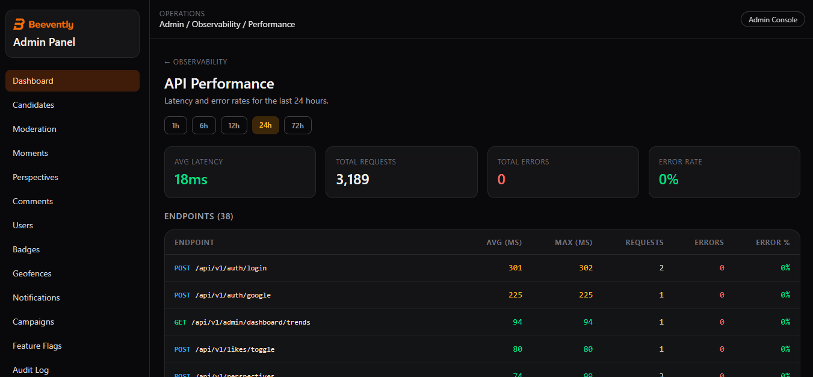Image resolution: width=813 pixels, height=377 pixels.
Task: Click the Total Errors card
Action: (563, 172)
